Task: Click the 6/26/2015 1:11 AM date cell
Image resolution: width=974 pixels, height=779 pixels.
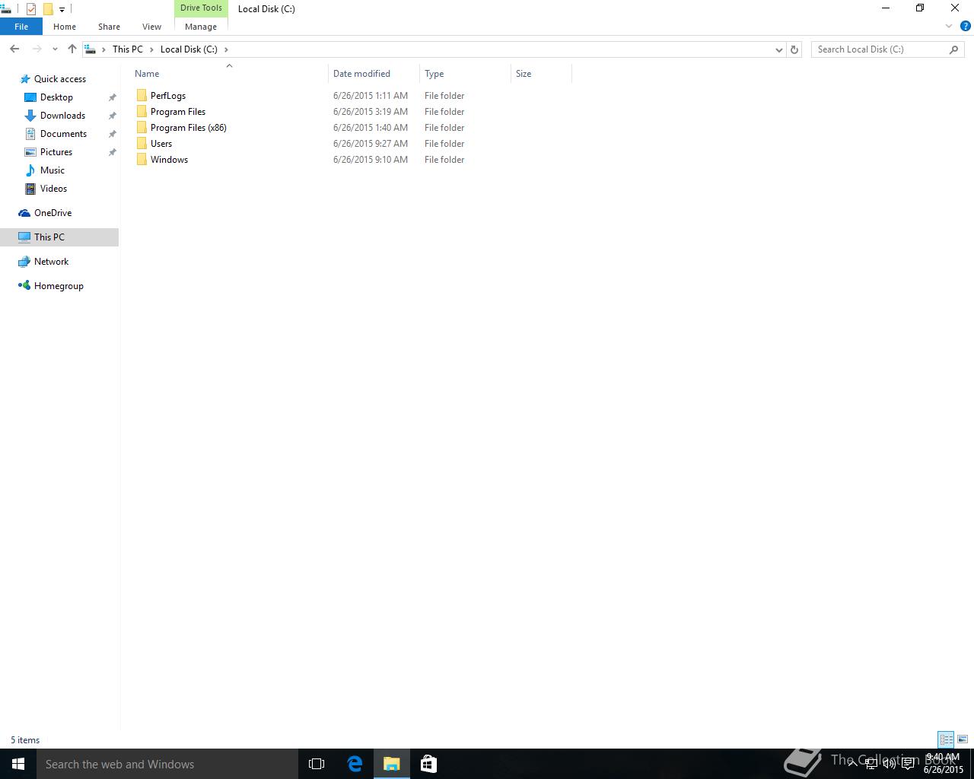Action: 371,96
